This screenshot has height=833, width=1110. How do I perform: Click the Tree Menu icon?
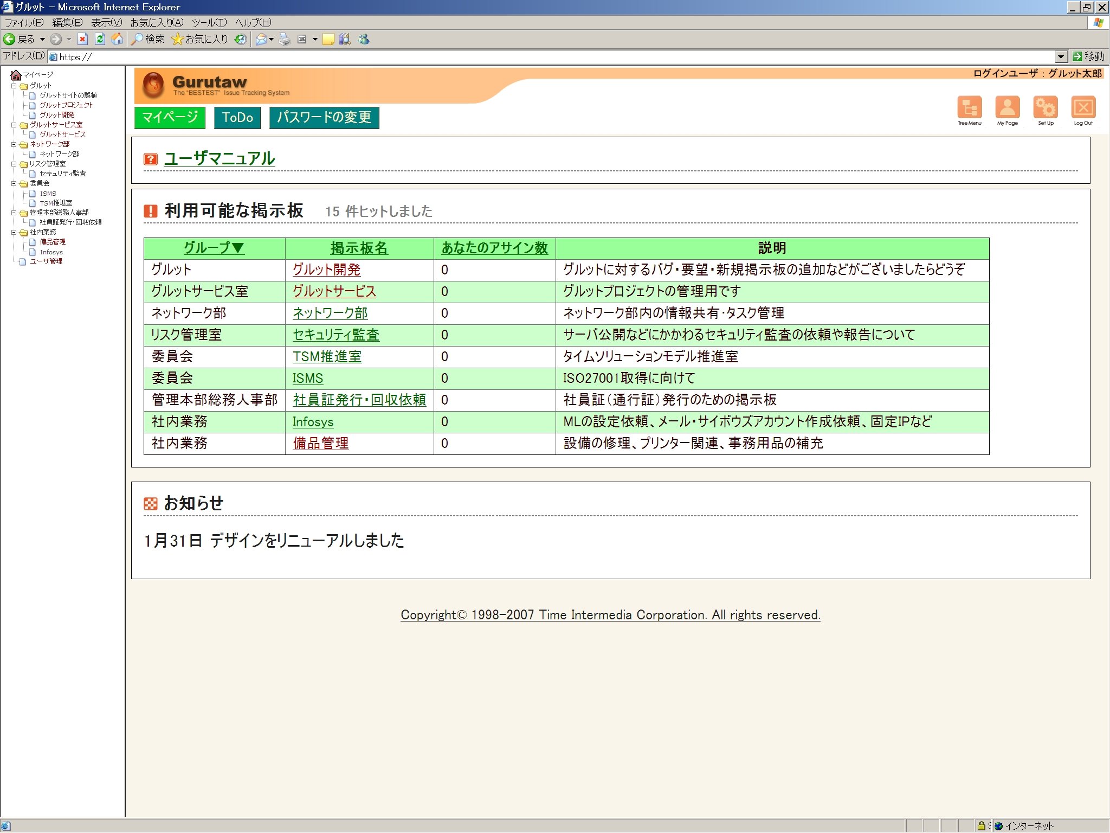pyautogui.click(x=969, y=107)
